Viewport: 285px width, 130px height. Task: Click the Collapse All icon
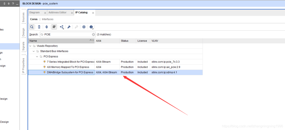coord(39,27)
